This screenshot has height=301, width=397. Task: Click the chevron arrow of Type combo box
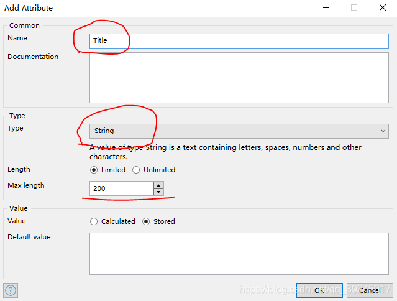pyautogui.click(x=382, y=131)
